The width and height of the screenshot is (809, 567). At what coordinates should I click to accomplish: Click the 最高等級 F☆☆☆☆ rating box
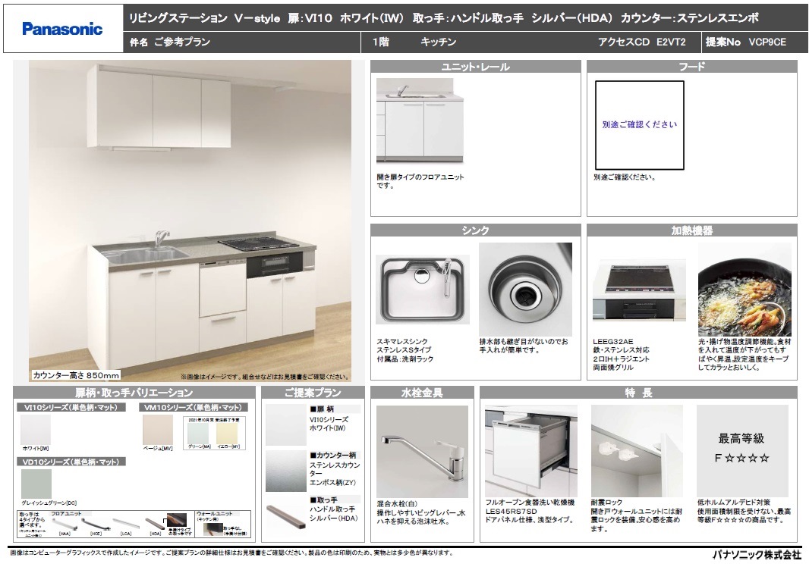coord(742,450)
